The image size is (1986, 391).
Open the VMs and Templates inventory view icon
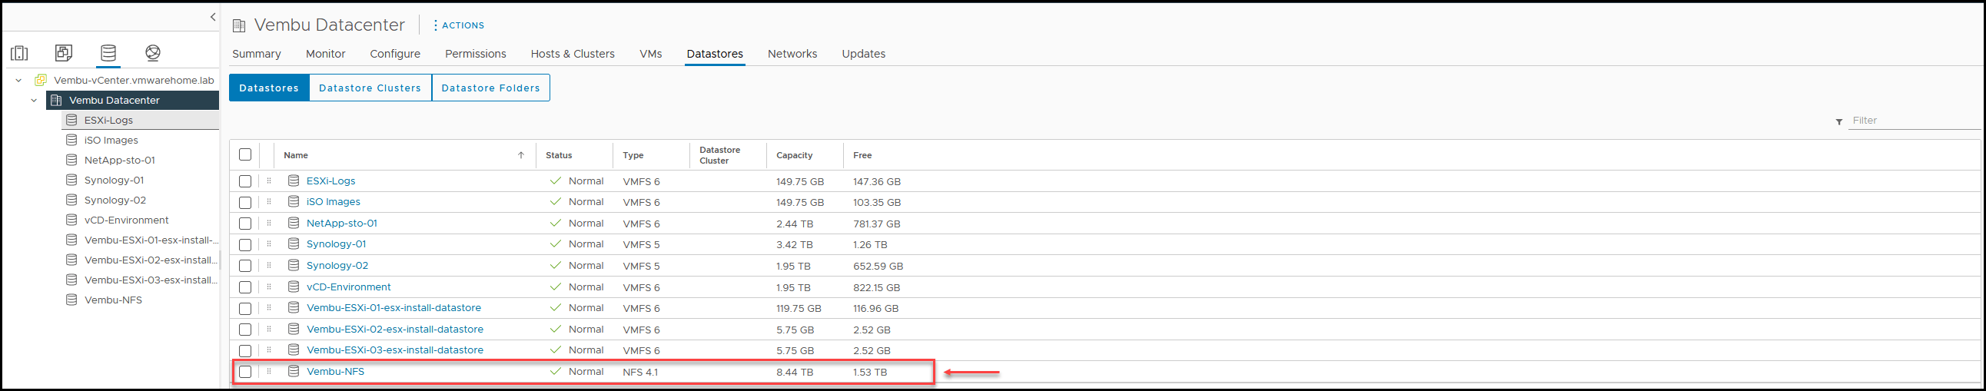click(64, 52)
